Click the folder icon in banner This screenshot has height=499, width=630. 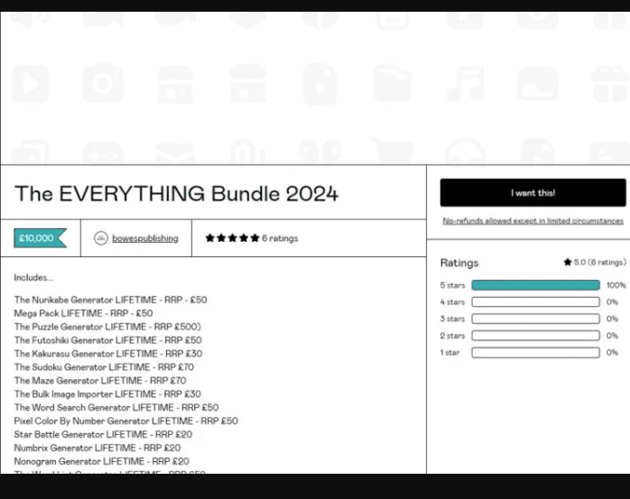tap(392, 84)
